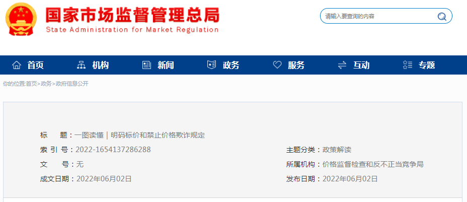Open the 新闻 navigation item
The image size is (467, 202).
click(x=166, y=65)
